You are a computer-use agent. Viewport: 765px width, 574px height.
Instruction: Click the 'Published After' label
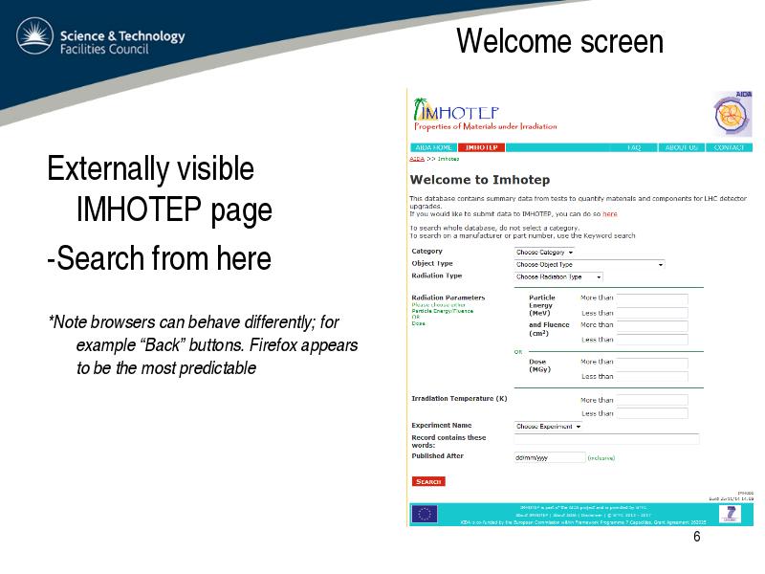tap(438, 456)
